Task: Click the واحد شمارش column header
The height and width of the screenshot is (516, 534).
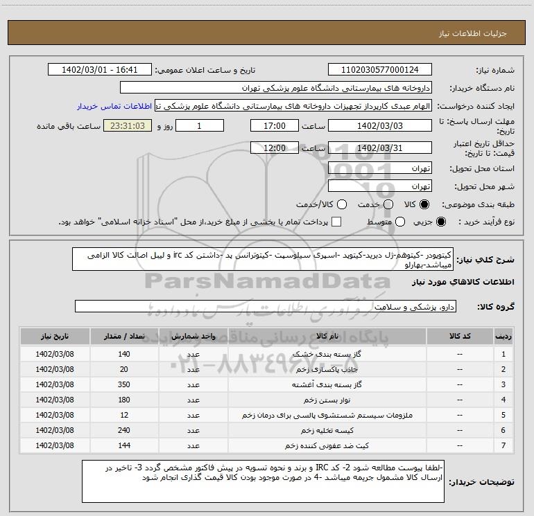Action: [193, 336]
